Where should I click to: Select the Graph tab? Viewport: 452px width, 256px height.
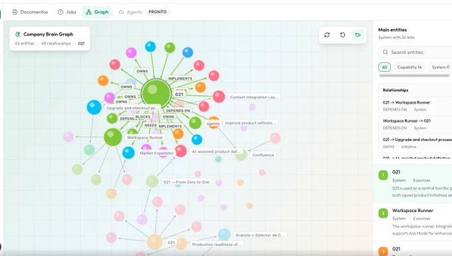97,12
